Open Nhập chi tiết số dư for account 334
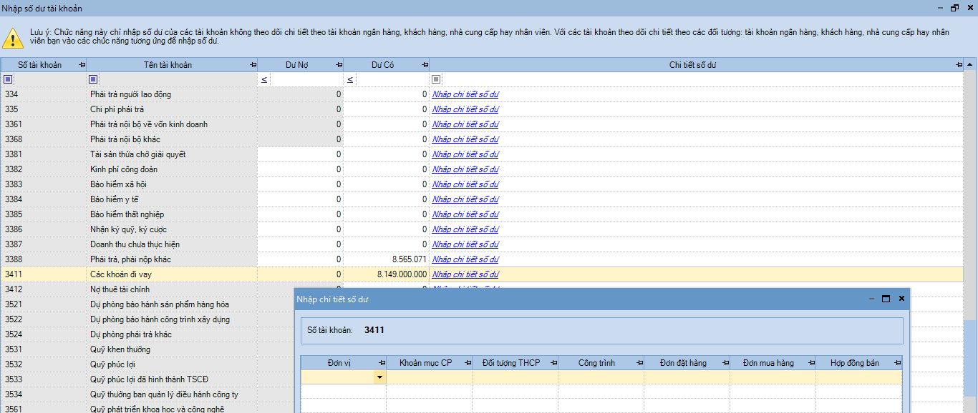The height and width of the screenshot is (413, 978). [x=465, y=94]
